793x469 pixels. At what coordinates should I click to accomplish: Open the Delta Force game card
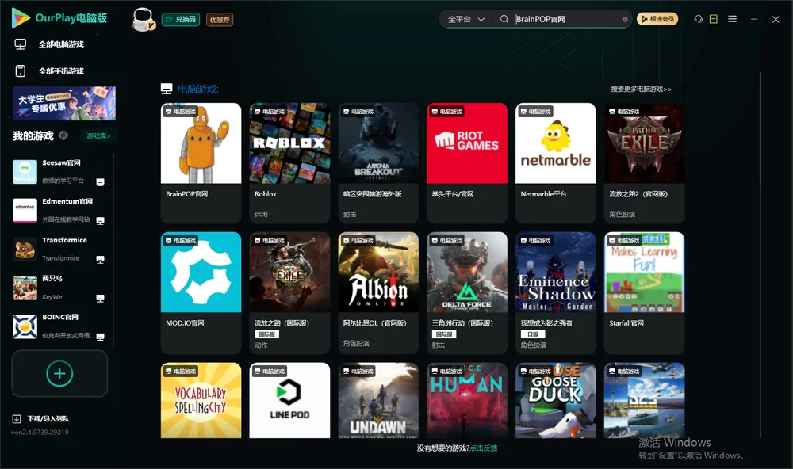pyautogui.click(x=467, y=292)
